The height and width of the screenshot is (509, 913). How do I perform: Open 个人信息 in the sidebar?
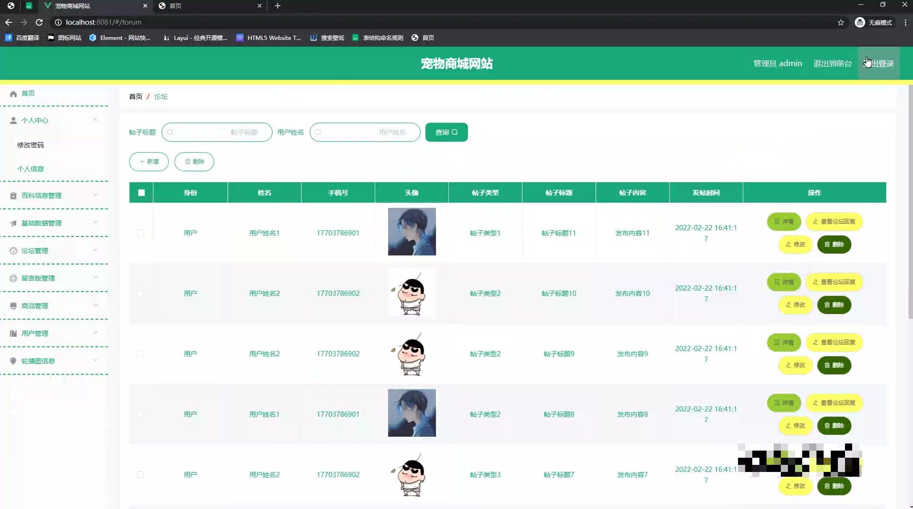(30, 169)
